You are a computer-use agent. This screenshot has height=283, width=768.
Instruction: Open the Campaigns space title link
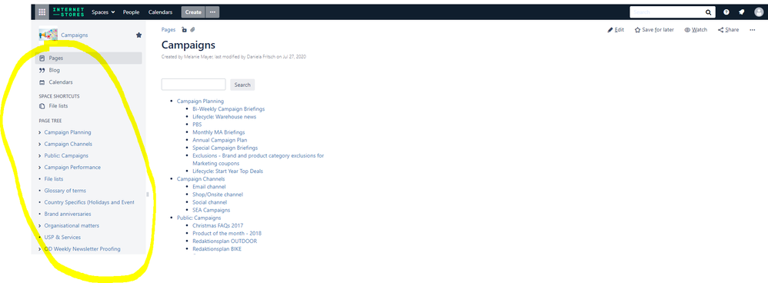tap(75, 35)
